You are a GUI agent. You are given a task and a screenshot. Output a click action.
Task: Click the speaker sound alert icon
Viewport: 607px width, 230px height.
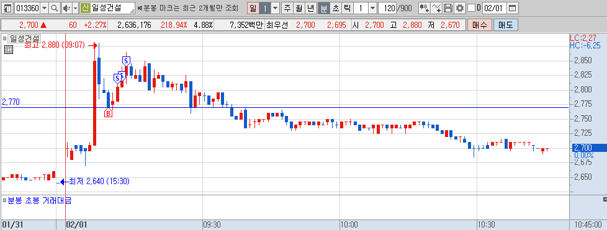[66, 8]
